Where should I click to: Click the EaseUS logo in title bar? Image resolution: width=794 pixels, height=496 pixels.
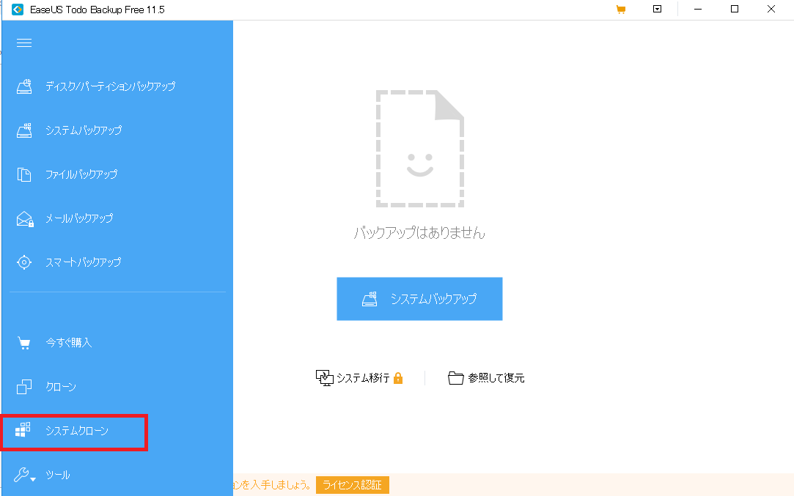[x=18, y=10]
